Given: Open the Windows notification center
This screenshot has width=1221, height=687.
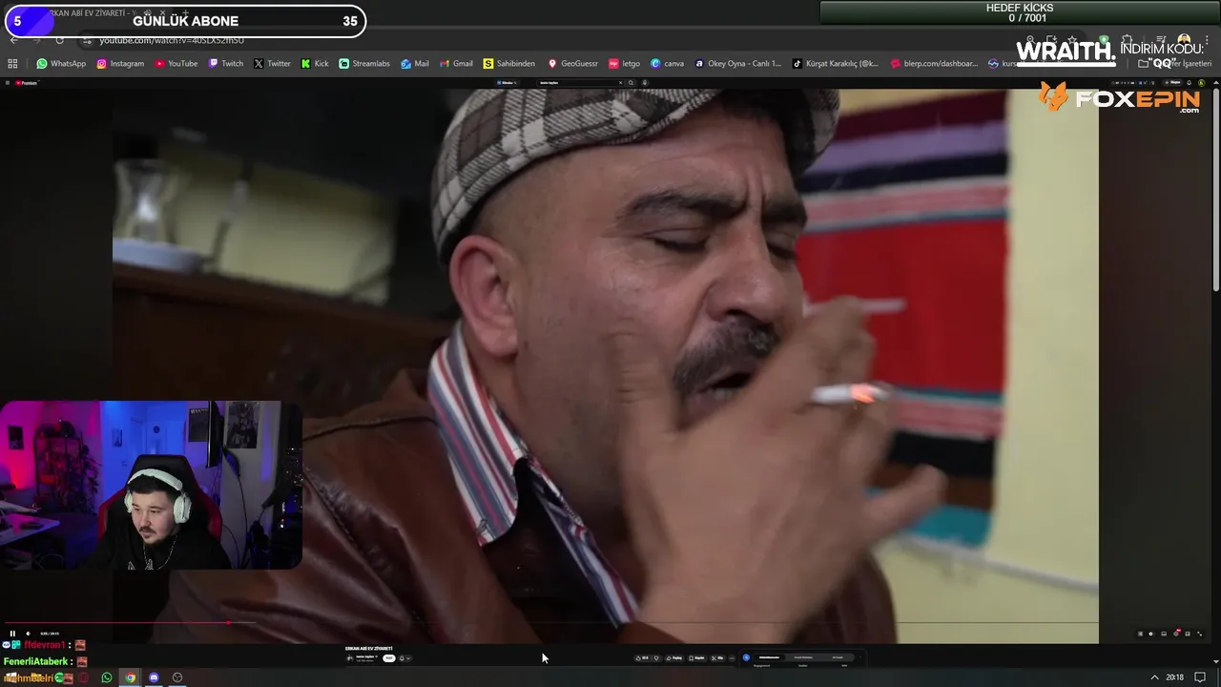Looking at the screenshot, I should tap(1200, 677).
